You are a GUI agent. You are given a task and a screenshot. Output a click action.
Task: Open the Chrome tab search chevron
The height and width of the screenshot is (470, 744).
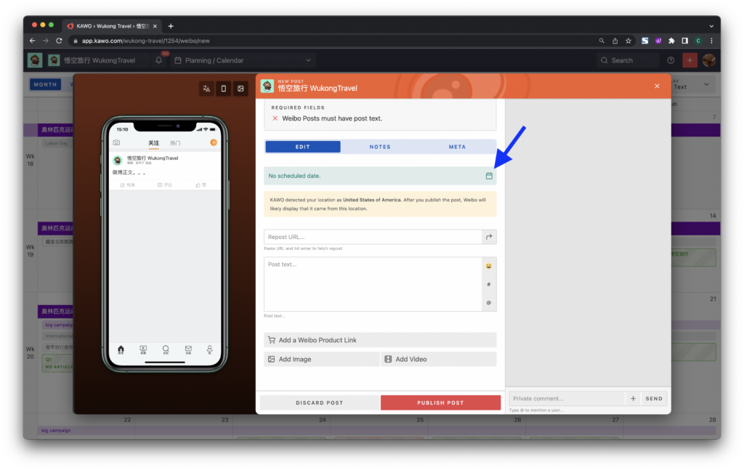point(711,26)
